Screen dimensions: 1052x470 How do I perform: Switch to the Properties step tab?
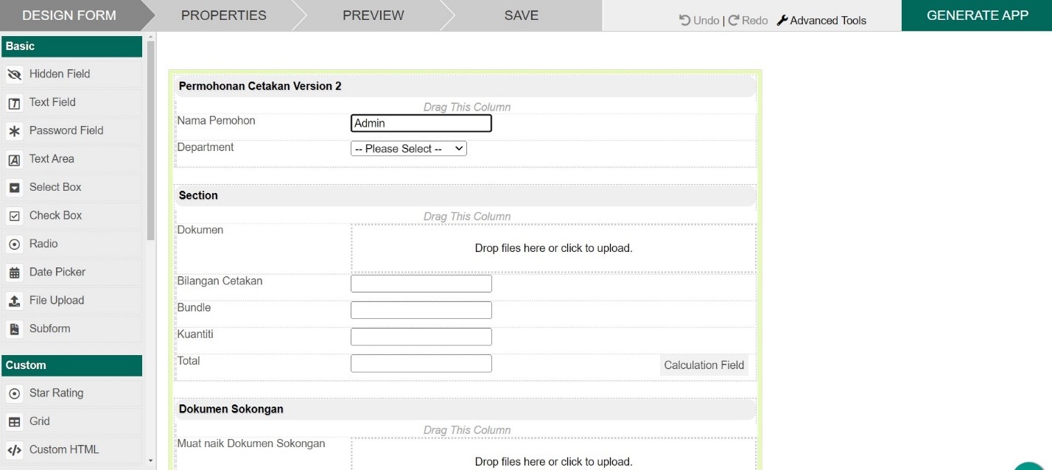point(223,15)
